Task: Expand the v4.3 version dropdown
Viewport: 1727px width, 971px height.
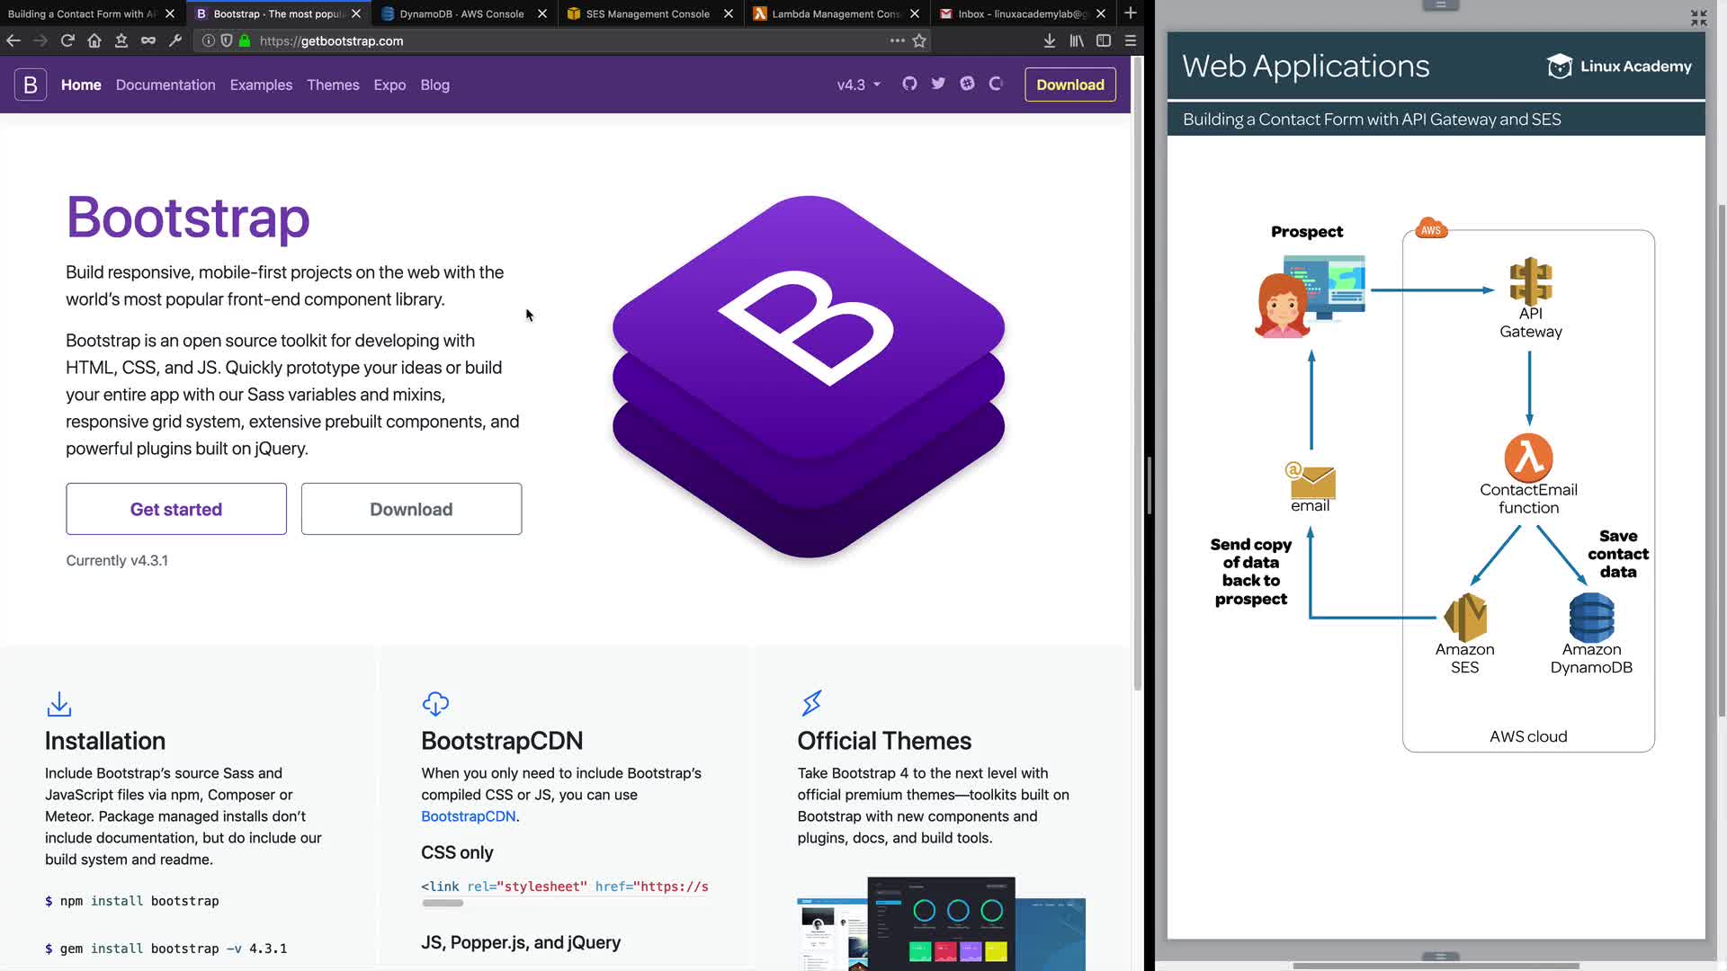Action: click(858, 85)
